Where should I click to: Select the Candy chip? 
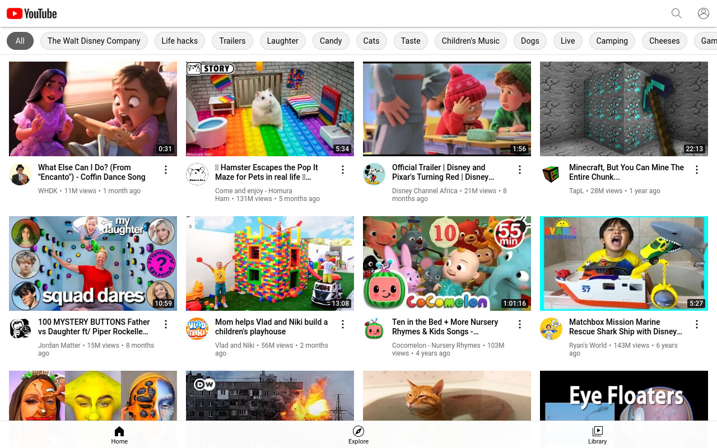(x=331, y=41)
